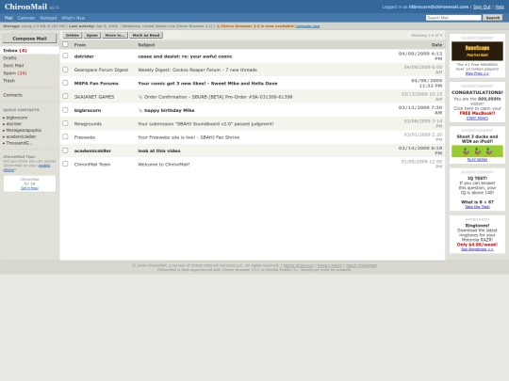Viewport: 509px width, 381px height.
Task: Click the Sign Out link
Action: tap(482, 7)
